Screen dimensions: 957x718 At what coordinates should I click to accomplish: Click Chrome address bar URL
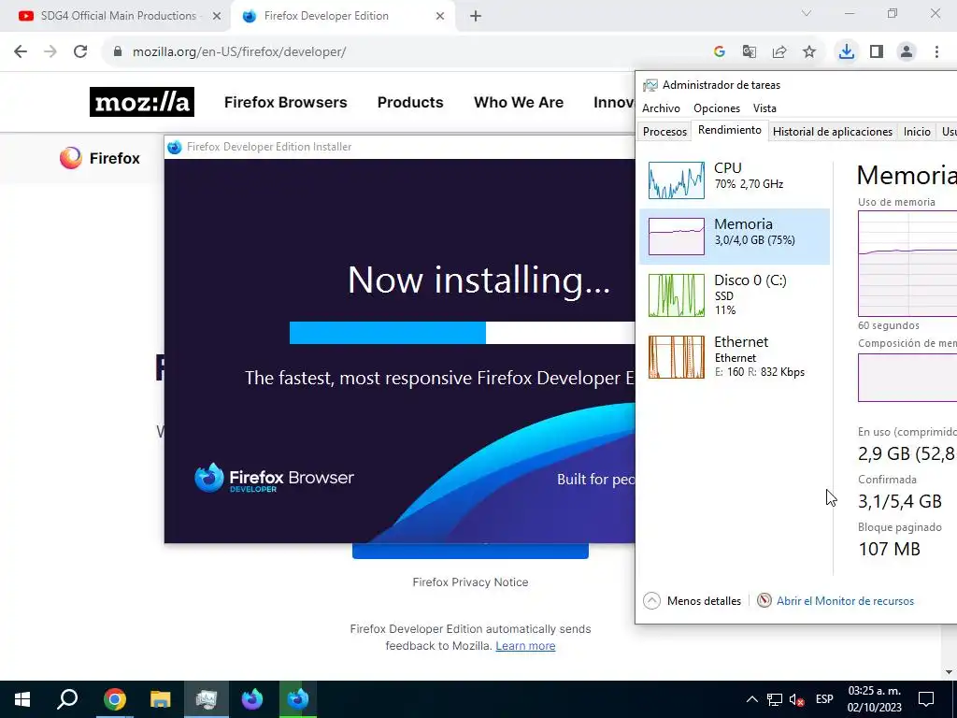[239, 52]
